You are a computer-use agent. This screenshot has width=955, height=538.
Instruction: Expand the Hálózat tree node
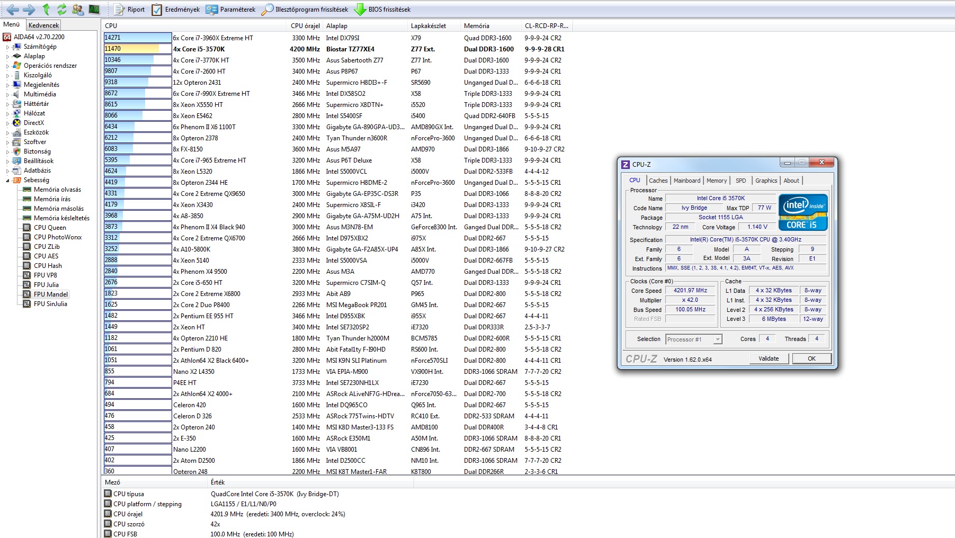tap(7, 114)
